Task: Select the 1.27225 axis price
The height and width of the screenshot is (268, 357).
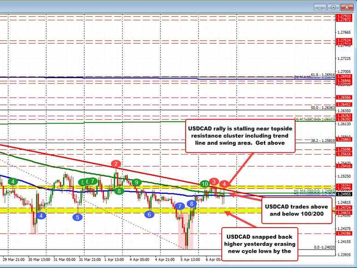Action: pyautogui.click(x=344, y=58)
